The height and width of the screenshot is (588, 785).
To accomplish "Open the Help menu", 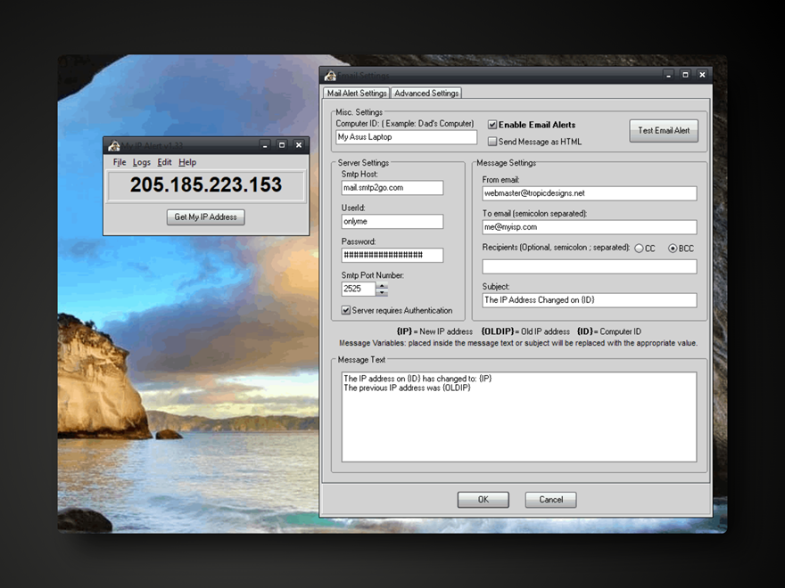I will pos(187,162).
